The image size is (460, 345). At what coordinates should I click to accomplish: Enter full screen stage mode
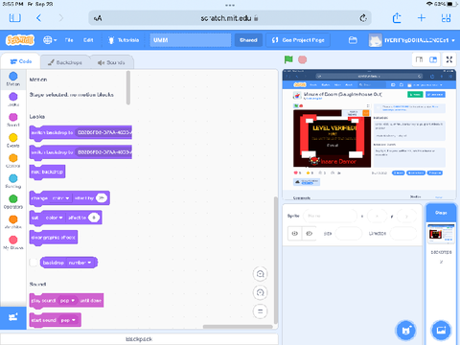coord(449,59)
